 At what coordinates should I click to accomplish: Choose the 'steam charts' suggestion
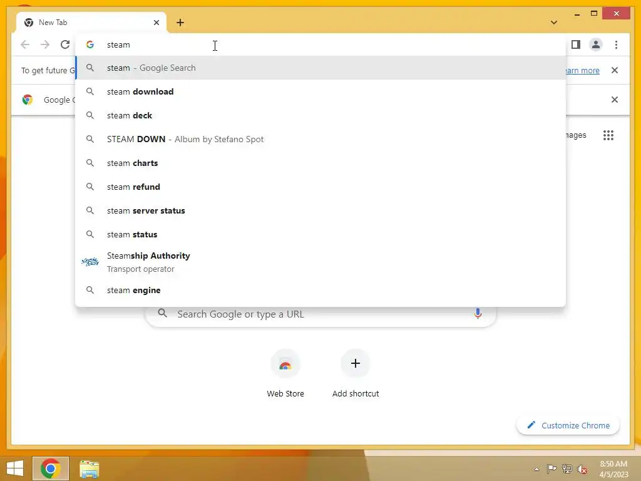pyautogui.click(x=320, y=163)
